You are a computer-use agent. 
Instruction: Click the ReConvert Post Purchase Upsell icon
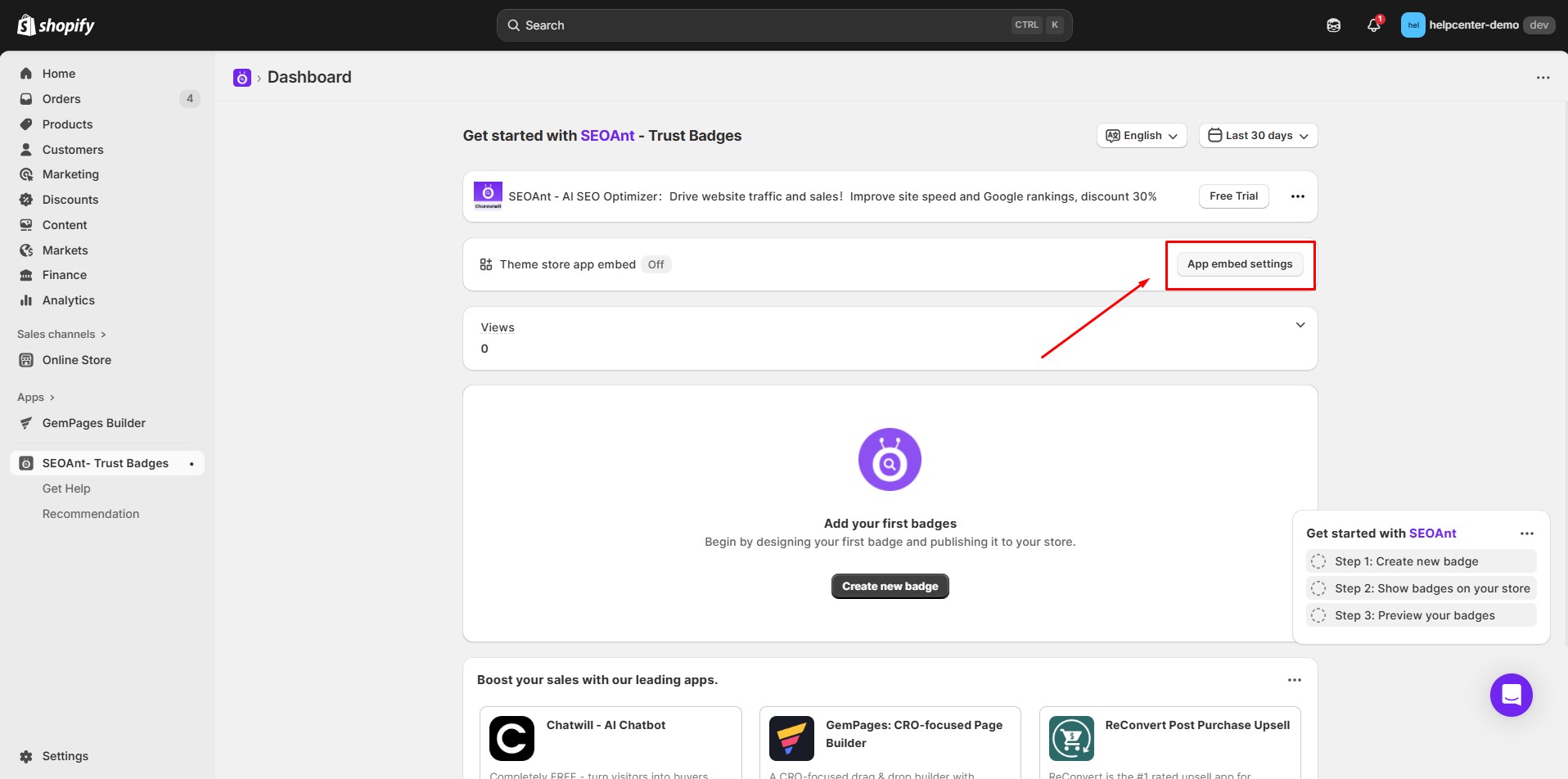[1071, 738]
